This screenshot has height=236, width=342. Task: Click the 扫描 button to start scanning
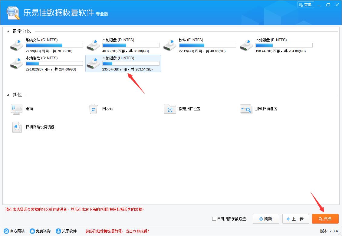pos(325,218)
